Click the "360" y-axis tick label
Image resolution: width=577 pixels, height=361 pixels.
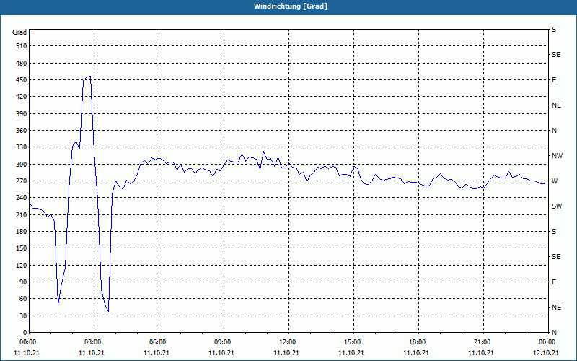point(22,131)
